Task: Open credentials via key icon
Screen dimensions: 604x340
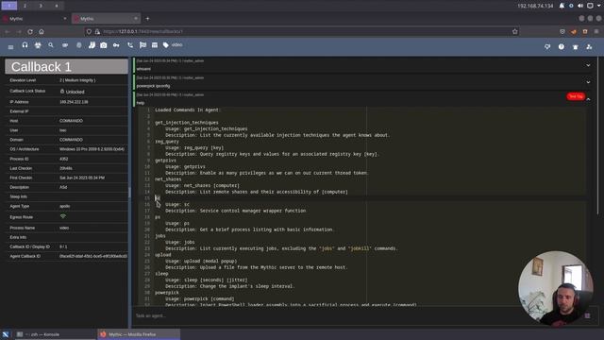Action: 116,45
